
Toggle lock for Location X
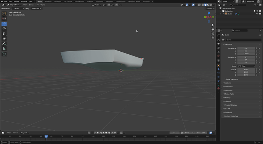pyautogui.click(x=257, y=48)
